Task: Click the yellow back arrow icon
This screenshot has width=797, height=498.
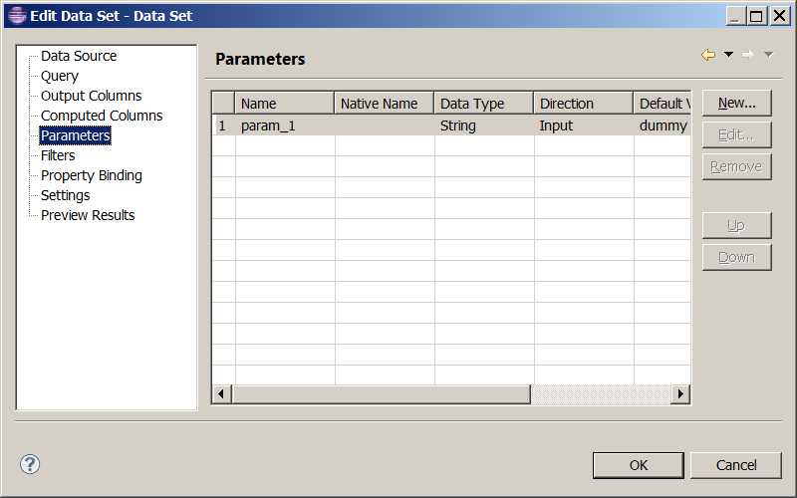Action: 708,55
